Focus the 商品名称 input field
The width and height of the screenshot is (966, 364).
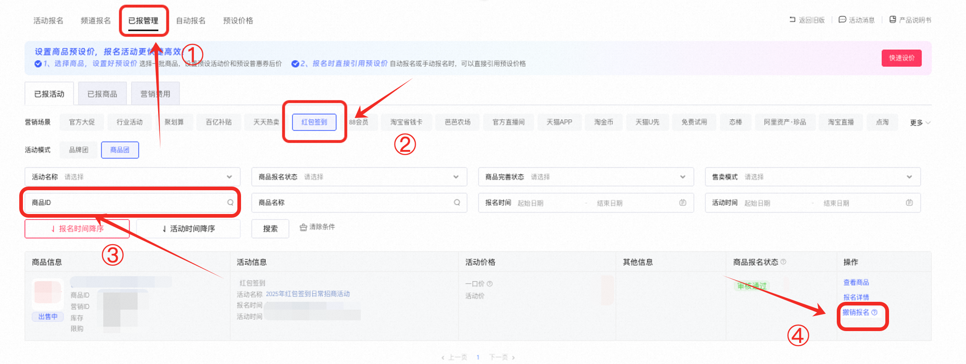click(359, 203)
